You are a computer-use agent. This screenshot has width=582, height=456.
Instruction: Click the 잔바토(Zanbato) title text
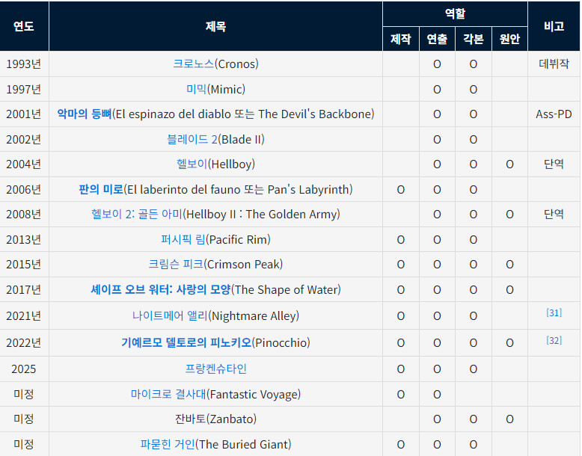coord(215,419)
